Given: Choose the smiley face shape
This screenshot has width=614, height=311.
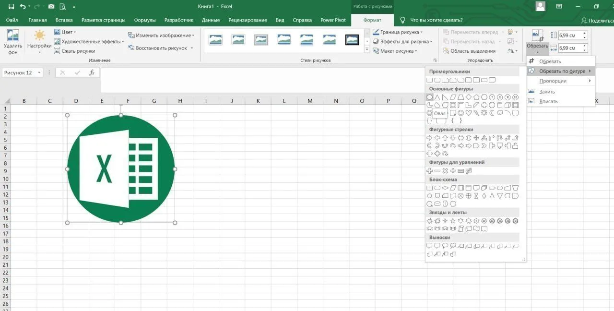Looking at the screenshot, I should click(x=460, y=113).
